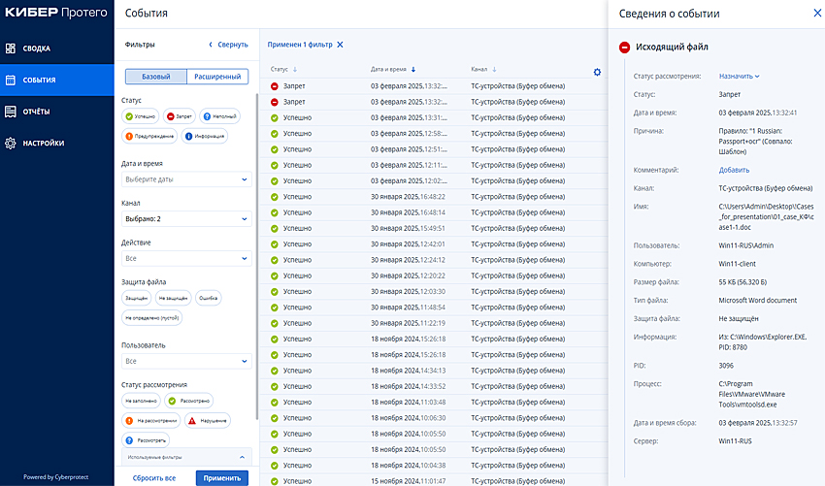The height and width of the screenshot is (486, 825).
Task: Click the green icon of 03 февраля 12:02 event
Action: click(x=275, y=181)
